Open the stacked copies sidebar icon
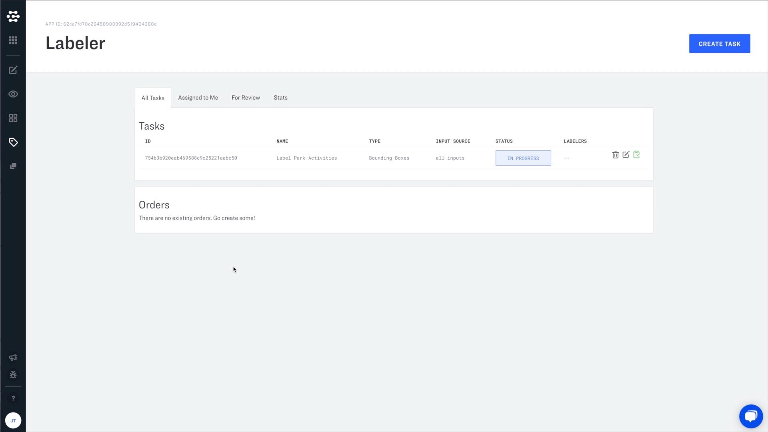The width and height of the screenshot is (768, 432). 13,166
